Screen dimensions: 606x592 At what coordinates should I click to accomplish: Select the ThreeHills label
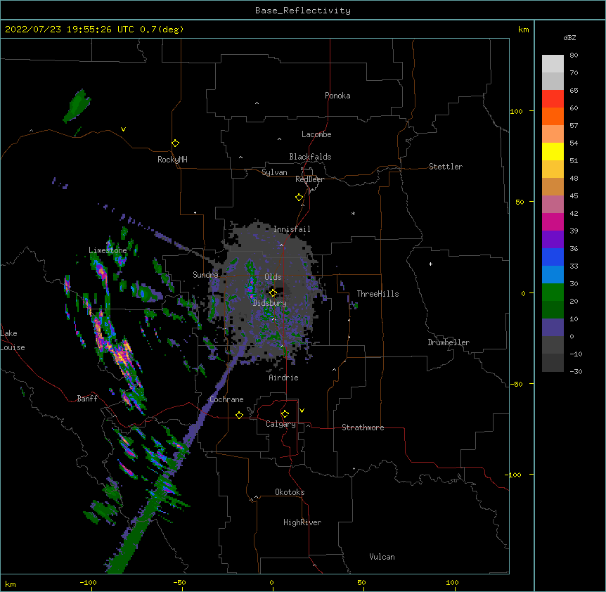tap(378, 294)
